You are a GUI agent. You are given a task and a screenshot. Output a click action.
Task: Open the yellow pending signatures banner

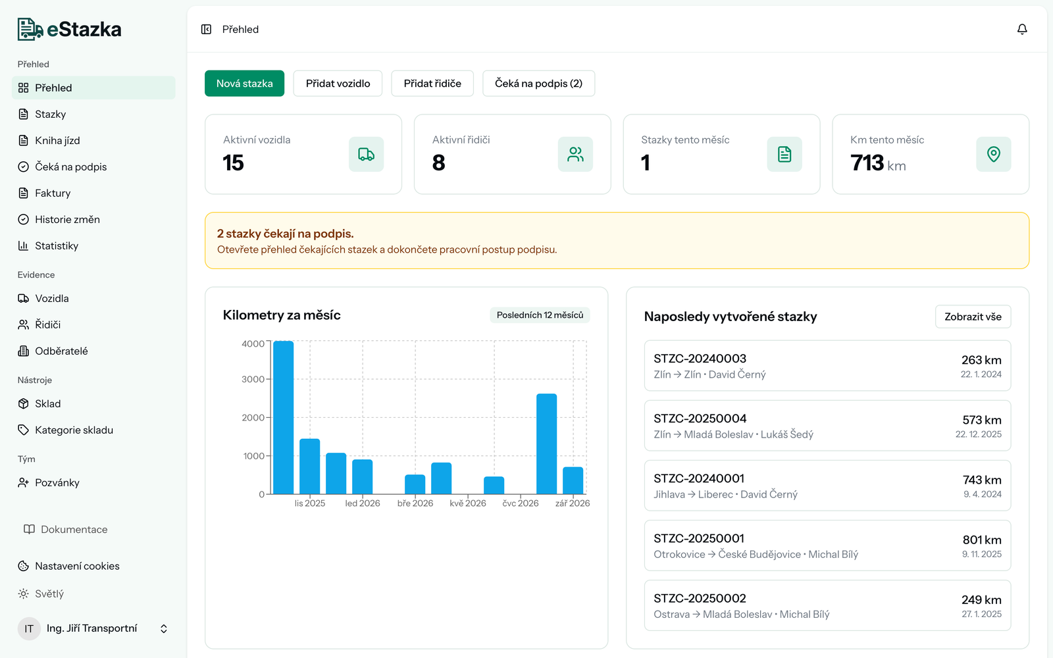pos(617,240)
